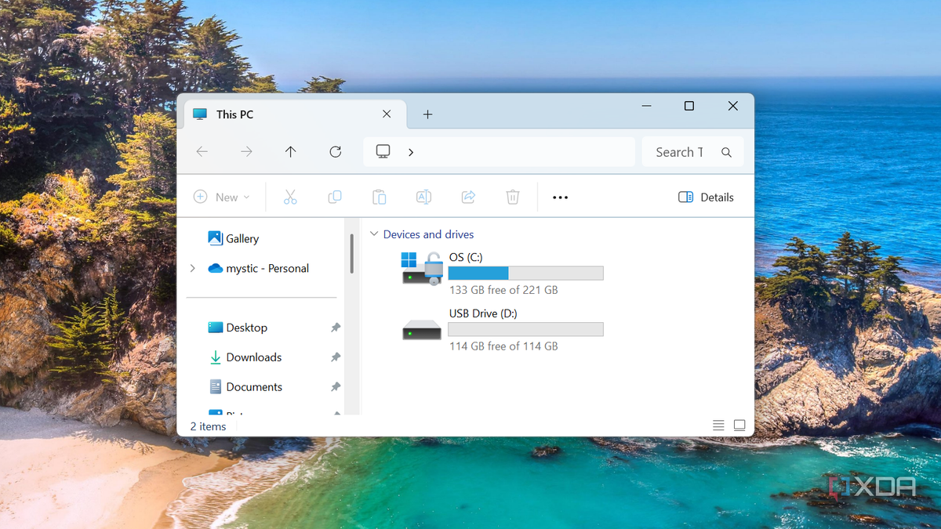Image resolution: width=941 pixels, height=529 pixels.
Task: Maximize the File Explorer window
Action: click(689, 106)
